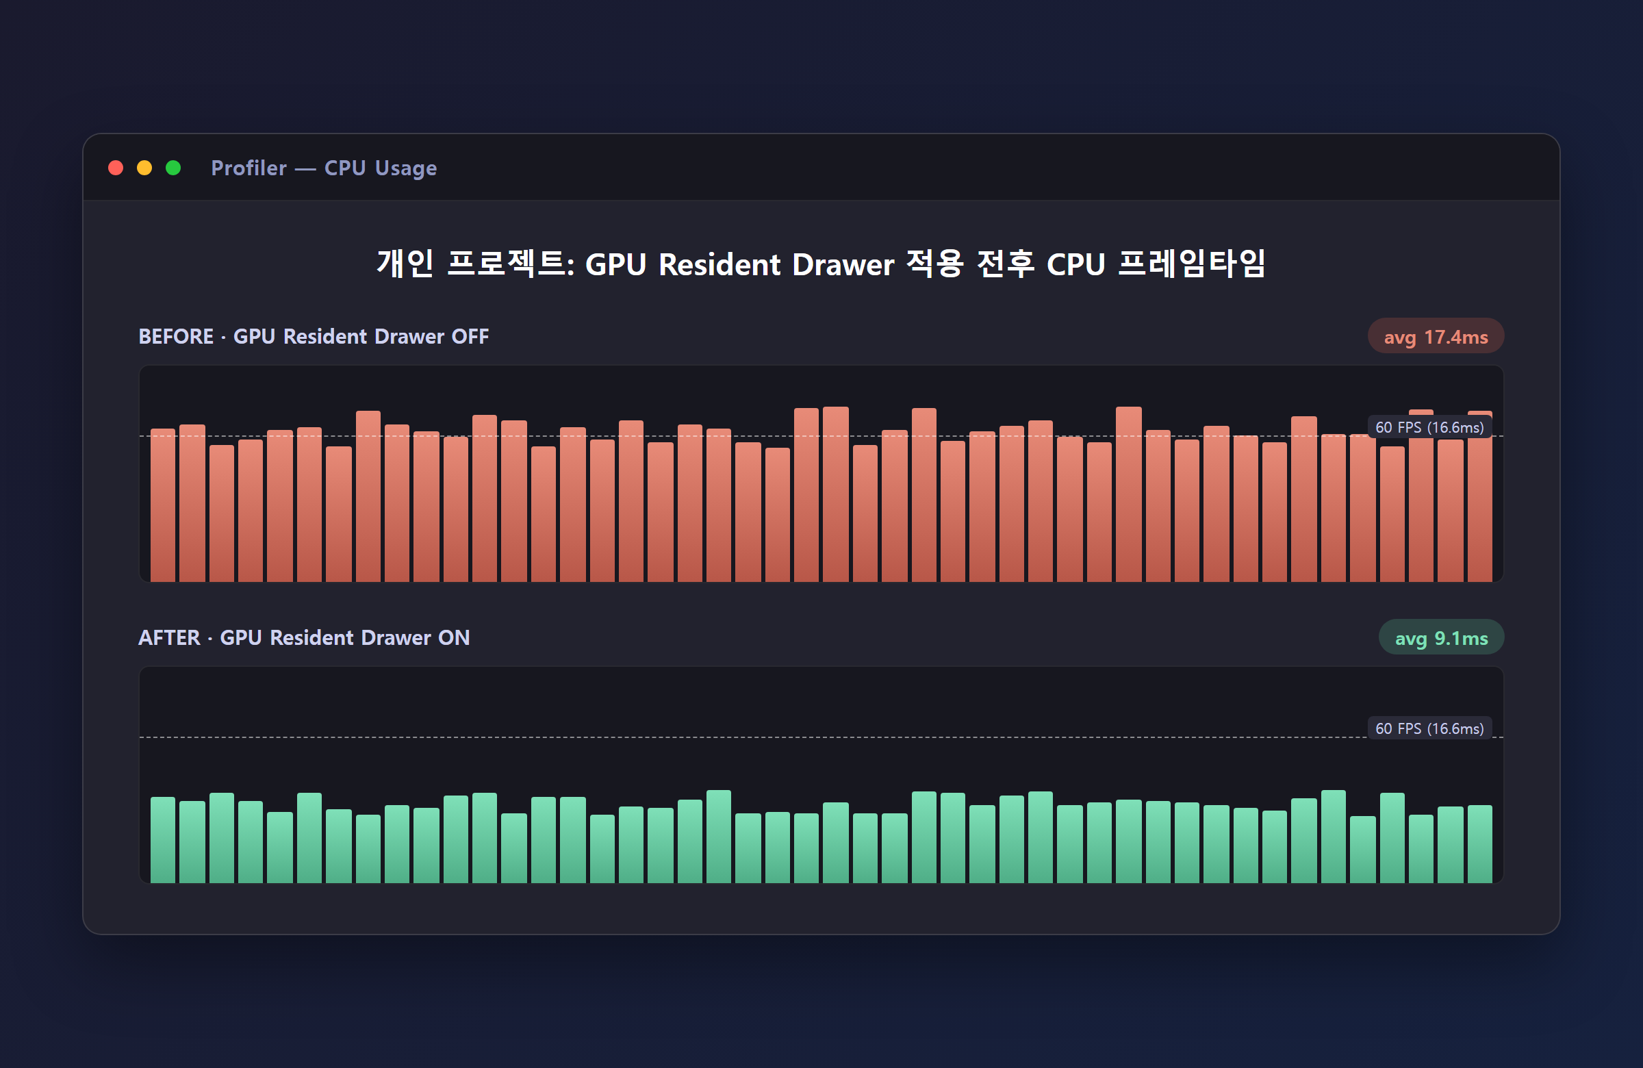Click the 'avg 17.4ms' badge
1643x1068 pixels.
tap(1435, 336)
